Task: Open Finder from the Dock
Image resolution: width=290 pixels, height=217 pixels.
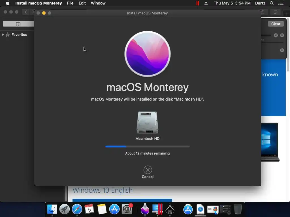Action: (x=52, y=209)
